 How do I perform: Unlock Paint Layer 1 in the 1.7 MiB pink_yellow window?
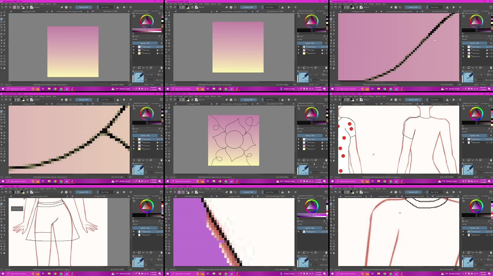point(322,50)
